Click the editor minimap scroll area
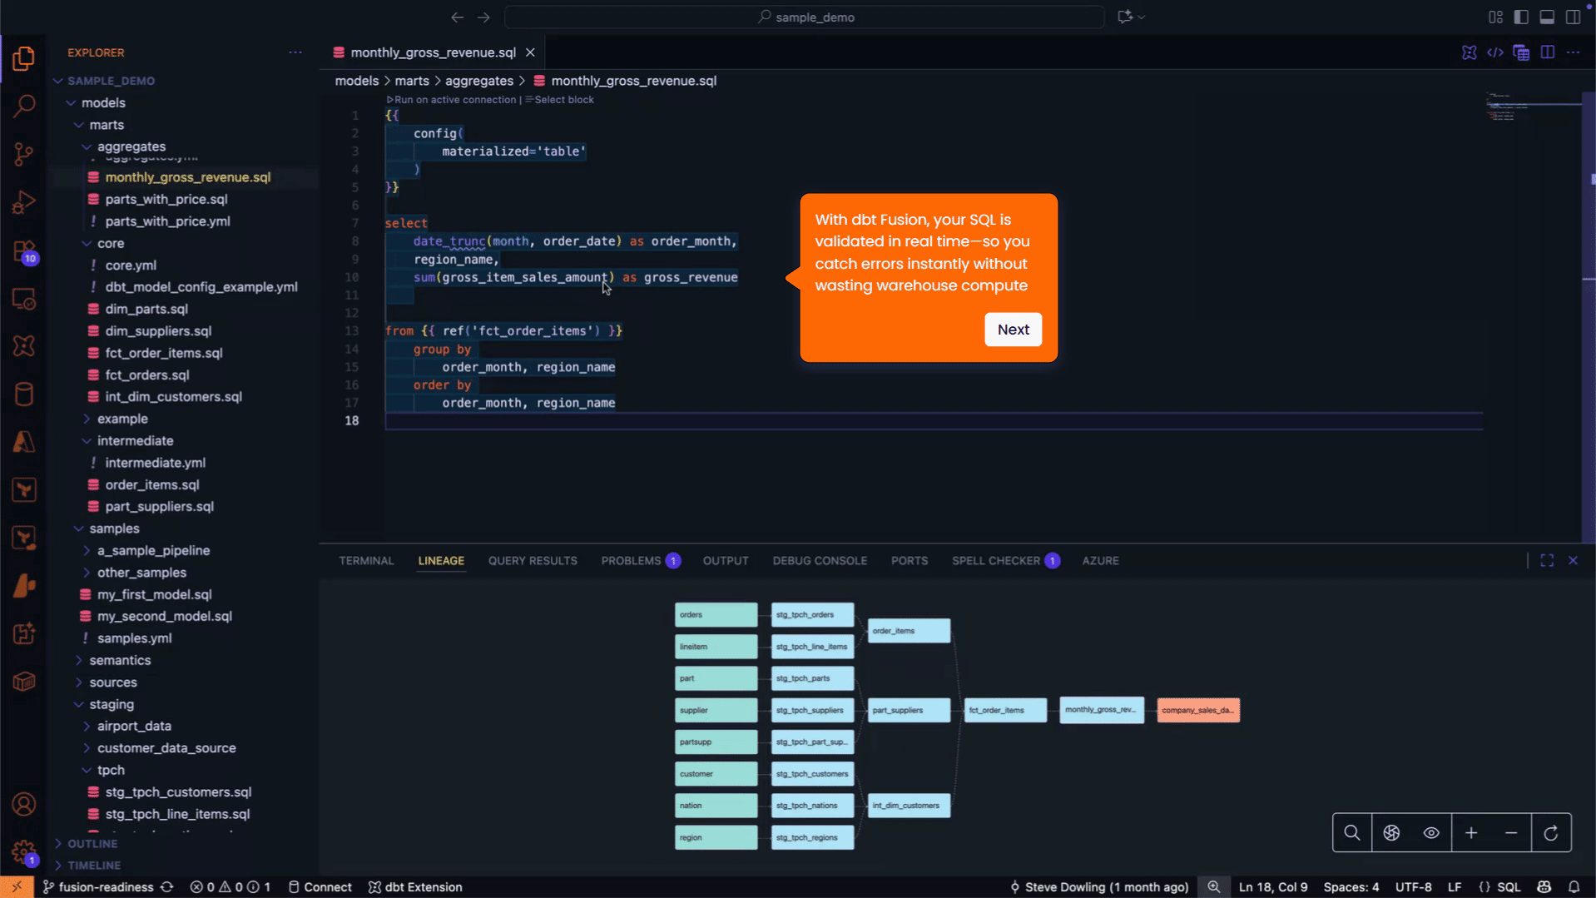Image resolution: width=1596 pixels, height=898 pixels. click(x=1532, y=250)
